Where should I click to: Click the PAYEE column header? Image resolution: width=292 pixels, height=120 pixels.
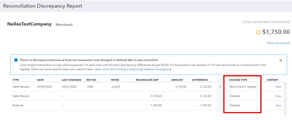tap(115, 80)
